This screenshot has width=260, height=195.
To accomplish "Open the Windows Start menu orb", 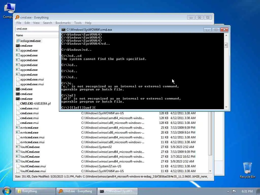I will (7, 191).
